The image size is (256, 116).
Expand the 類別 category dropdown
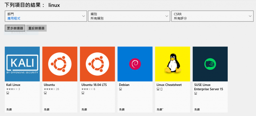[129, 16]
